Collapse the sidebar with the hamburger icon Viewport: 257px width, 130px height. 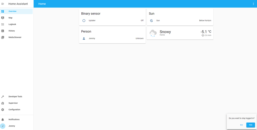(3, 4)
